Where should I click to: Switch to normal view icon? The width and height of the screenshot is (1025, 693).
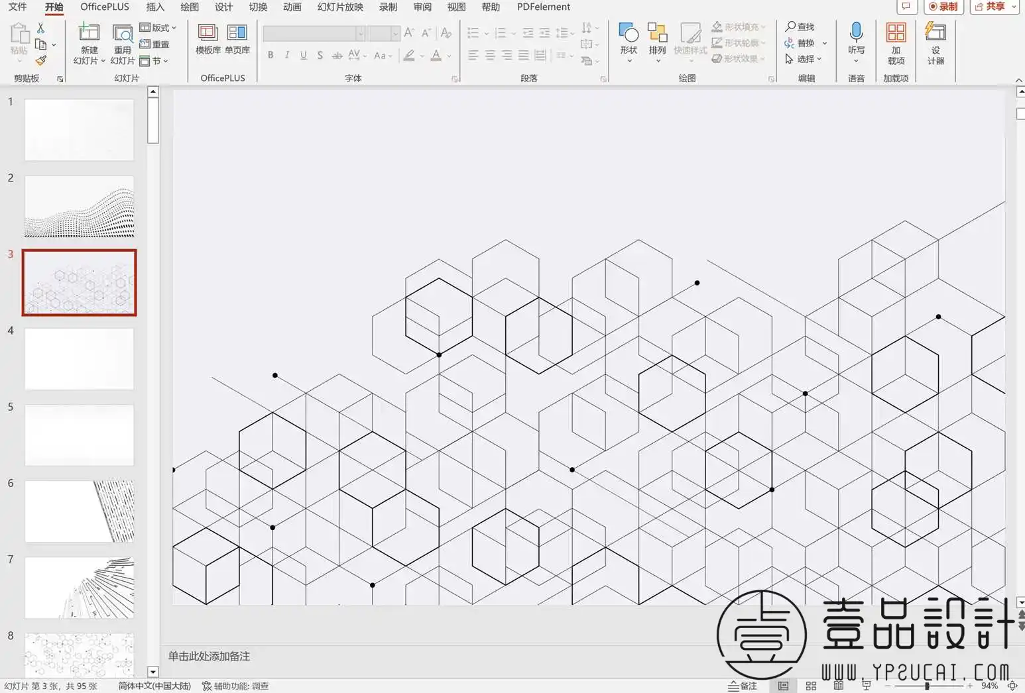point(783,686)
